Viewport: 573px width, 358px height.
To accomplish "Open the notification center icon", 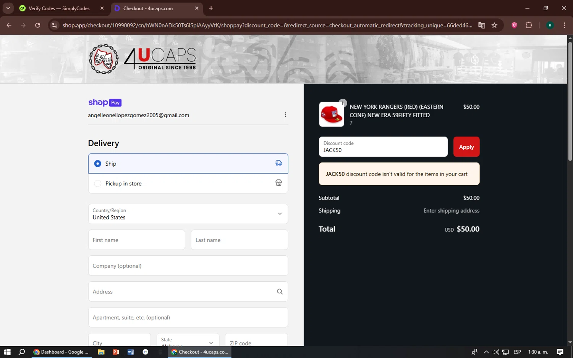I will [x=560, y=352].
